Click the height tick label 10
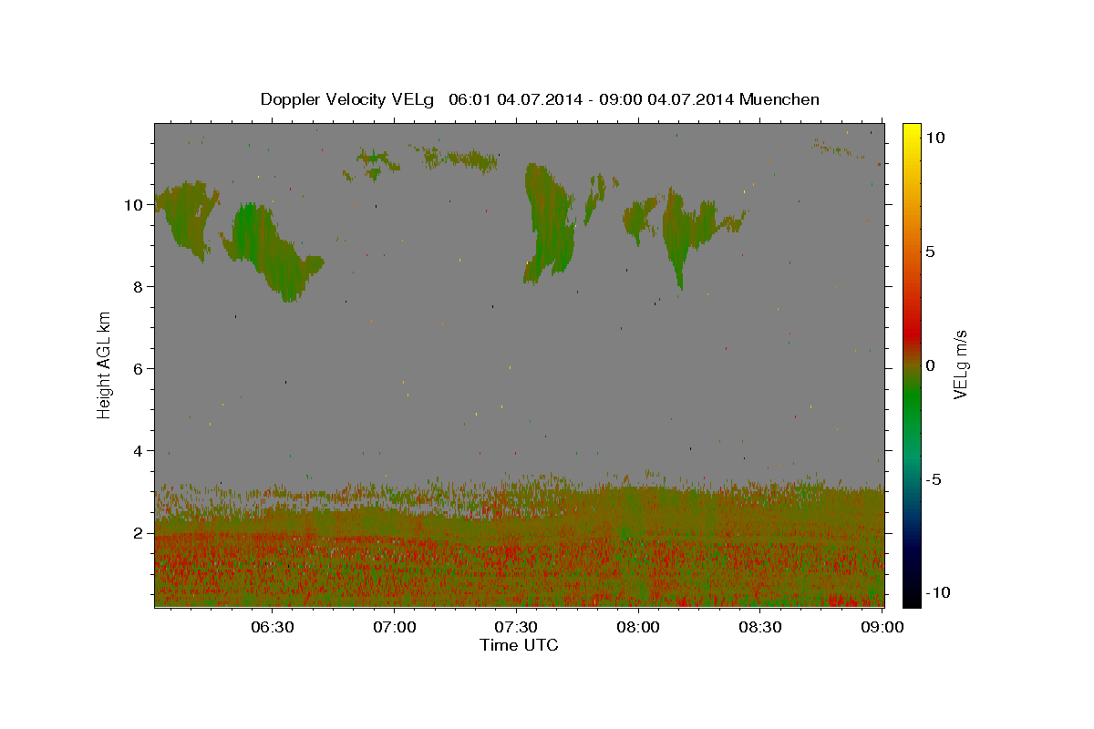 134,205
